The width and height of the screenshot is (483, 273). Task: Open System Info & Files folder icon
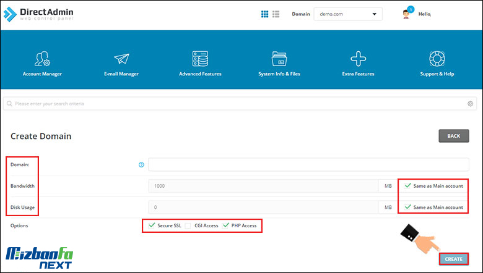point(279,59)
